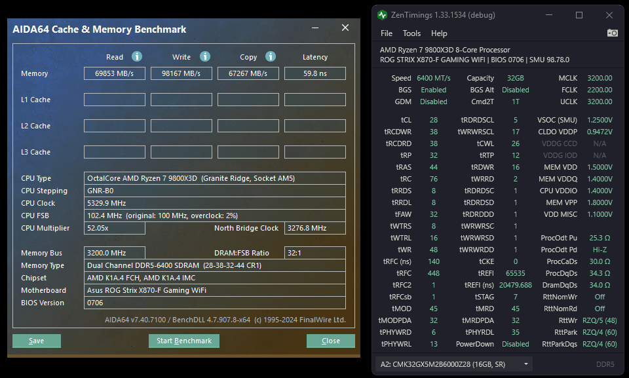Click the tCL value 28

pos(434,120)
